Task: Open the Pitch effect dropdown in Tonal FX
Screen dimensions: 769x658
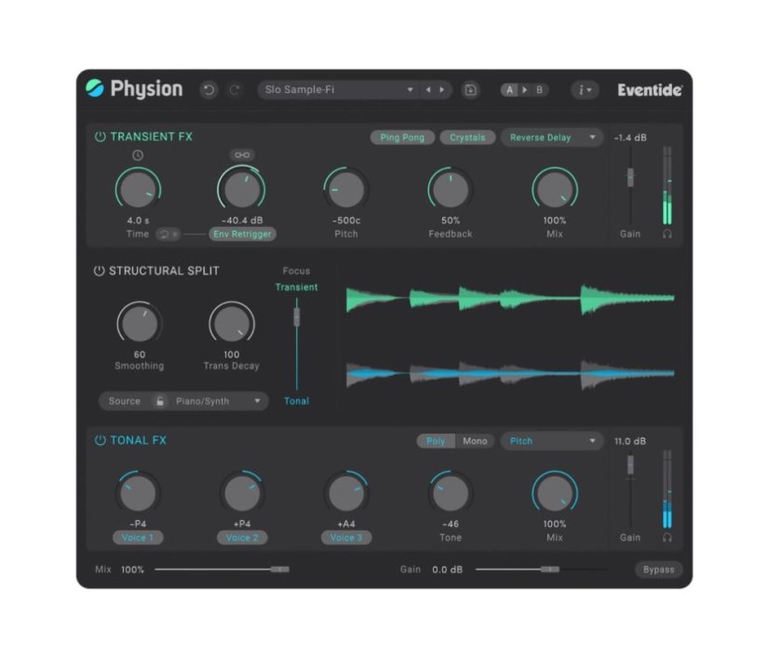Action: click(551, 440)
